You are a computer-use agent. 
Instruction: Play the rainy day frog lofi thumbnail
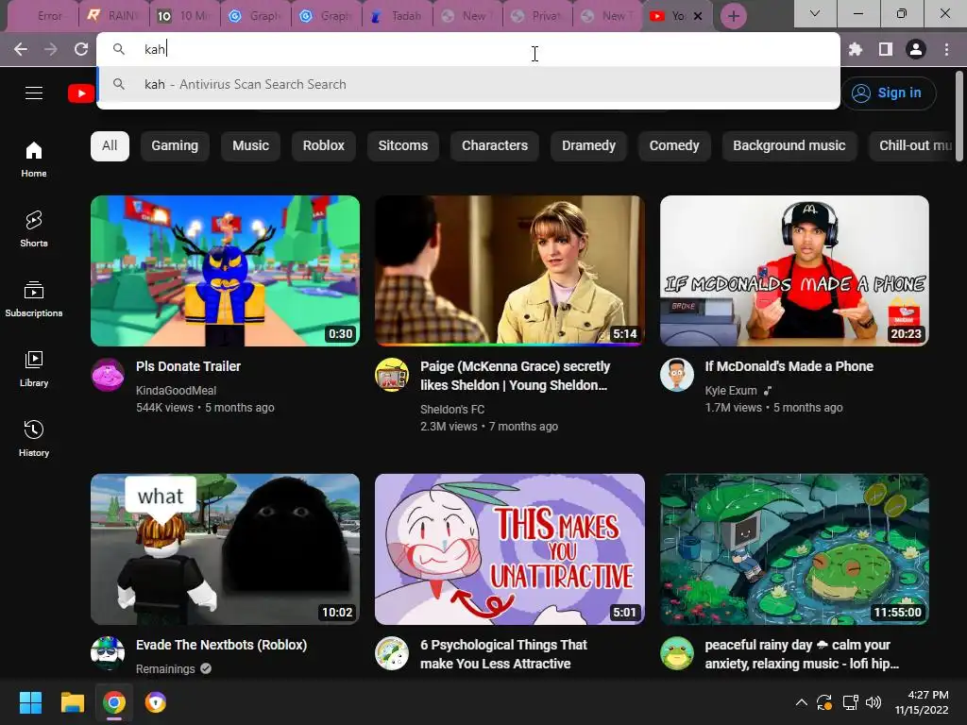(794, 549)
